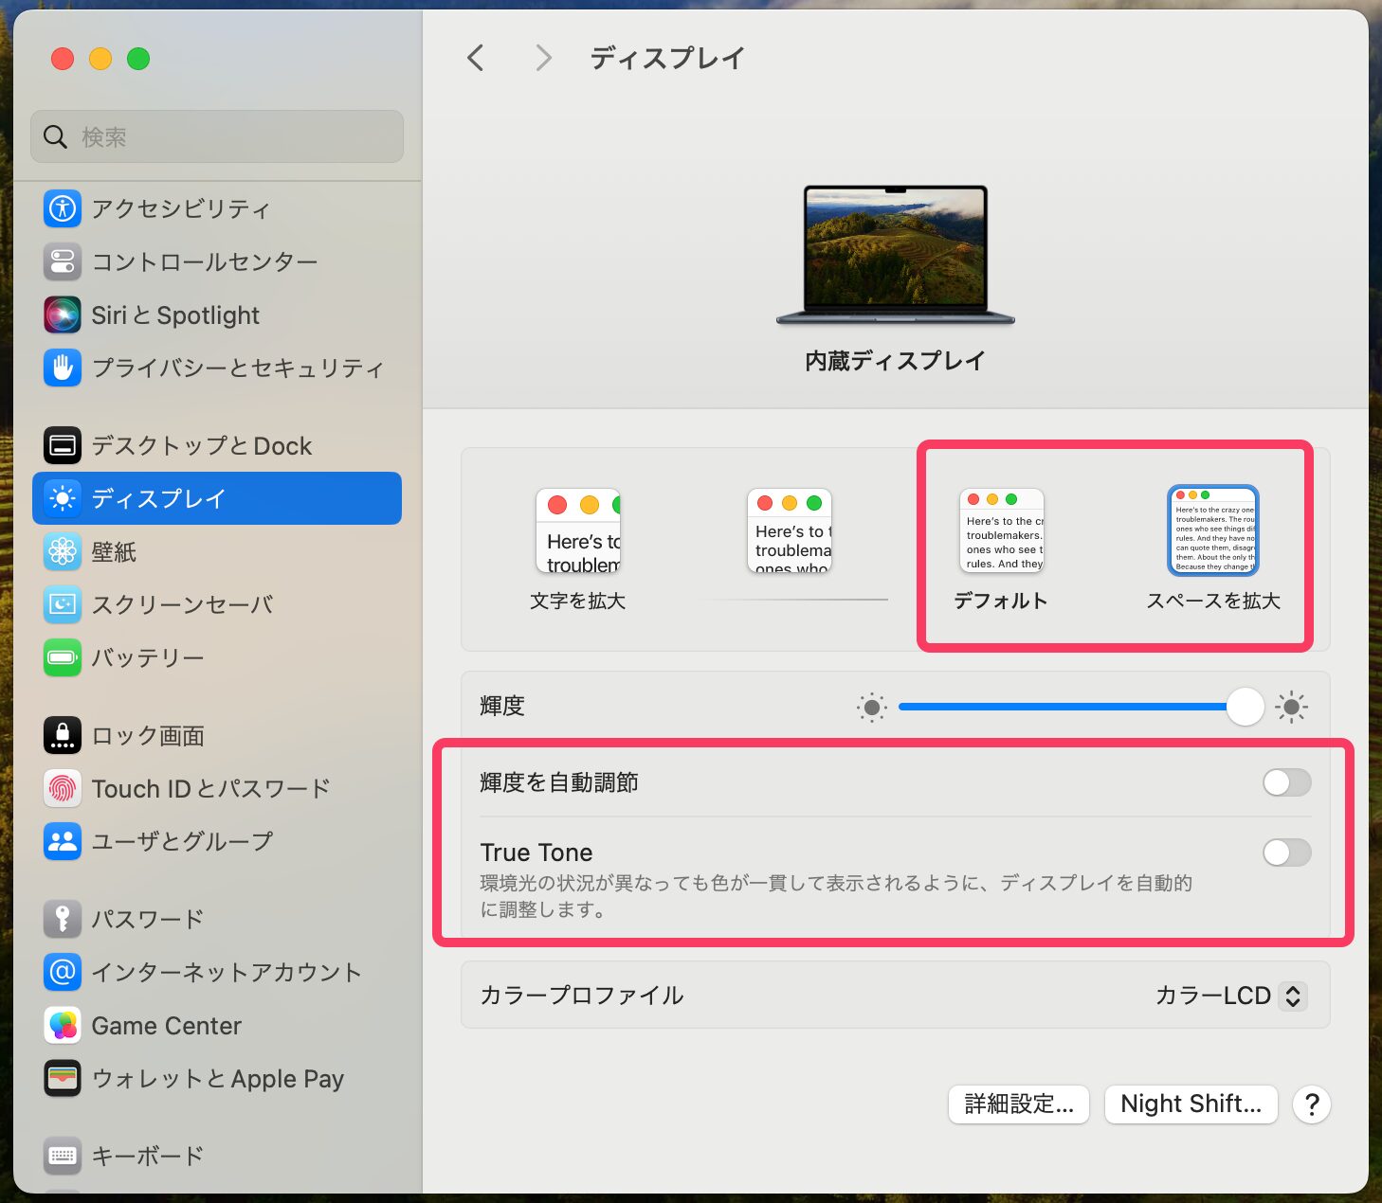1382x1203 pixels.
Task: Click the 輝度 brightness slider knob
Action: pyautogui.click(x=1245, y=707)
